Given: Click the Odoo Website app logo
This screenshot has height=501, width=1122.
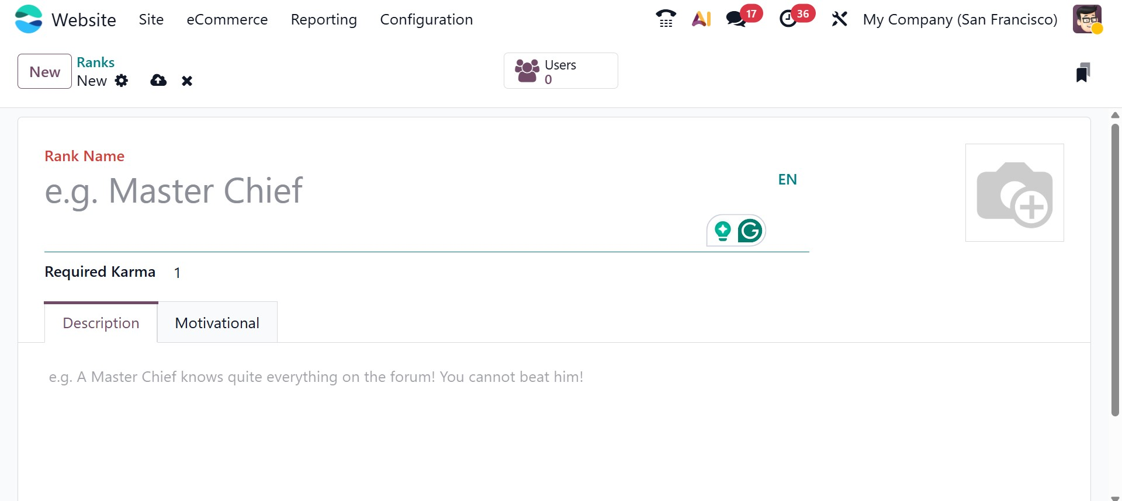Looking at the screenshot, I should click(x=29, y=19).
